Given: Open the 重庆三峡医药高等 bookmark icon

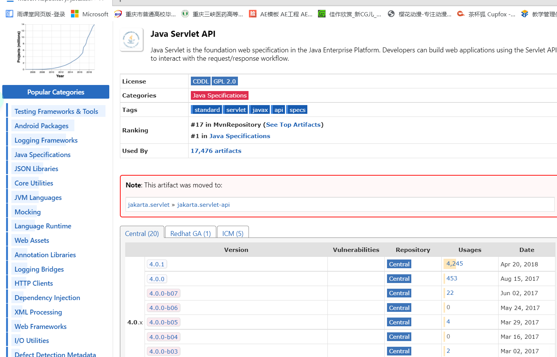Looking at the screenshot, I should tap(185, 14).
